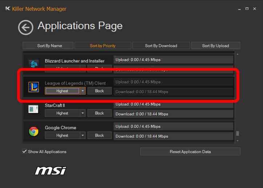The image size is (263, 188).
Task: Close the Killer Network Manager window
Action: [x=254, y=9]
